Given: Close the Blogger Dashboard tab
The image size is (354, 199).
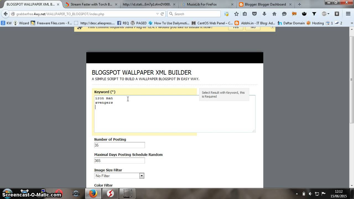Looking at the screenshot, I should click(290, 4).
